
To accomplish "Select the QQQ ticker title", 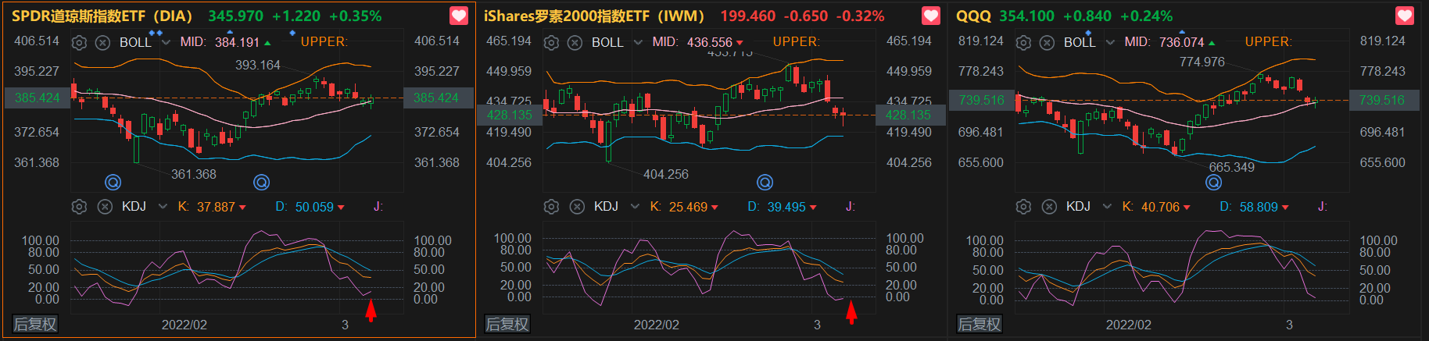I will (x=973, y=16).
